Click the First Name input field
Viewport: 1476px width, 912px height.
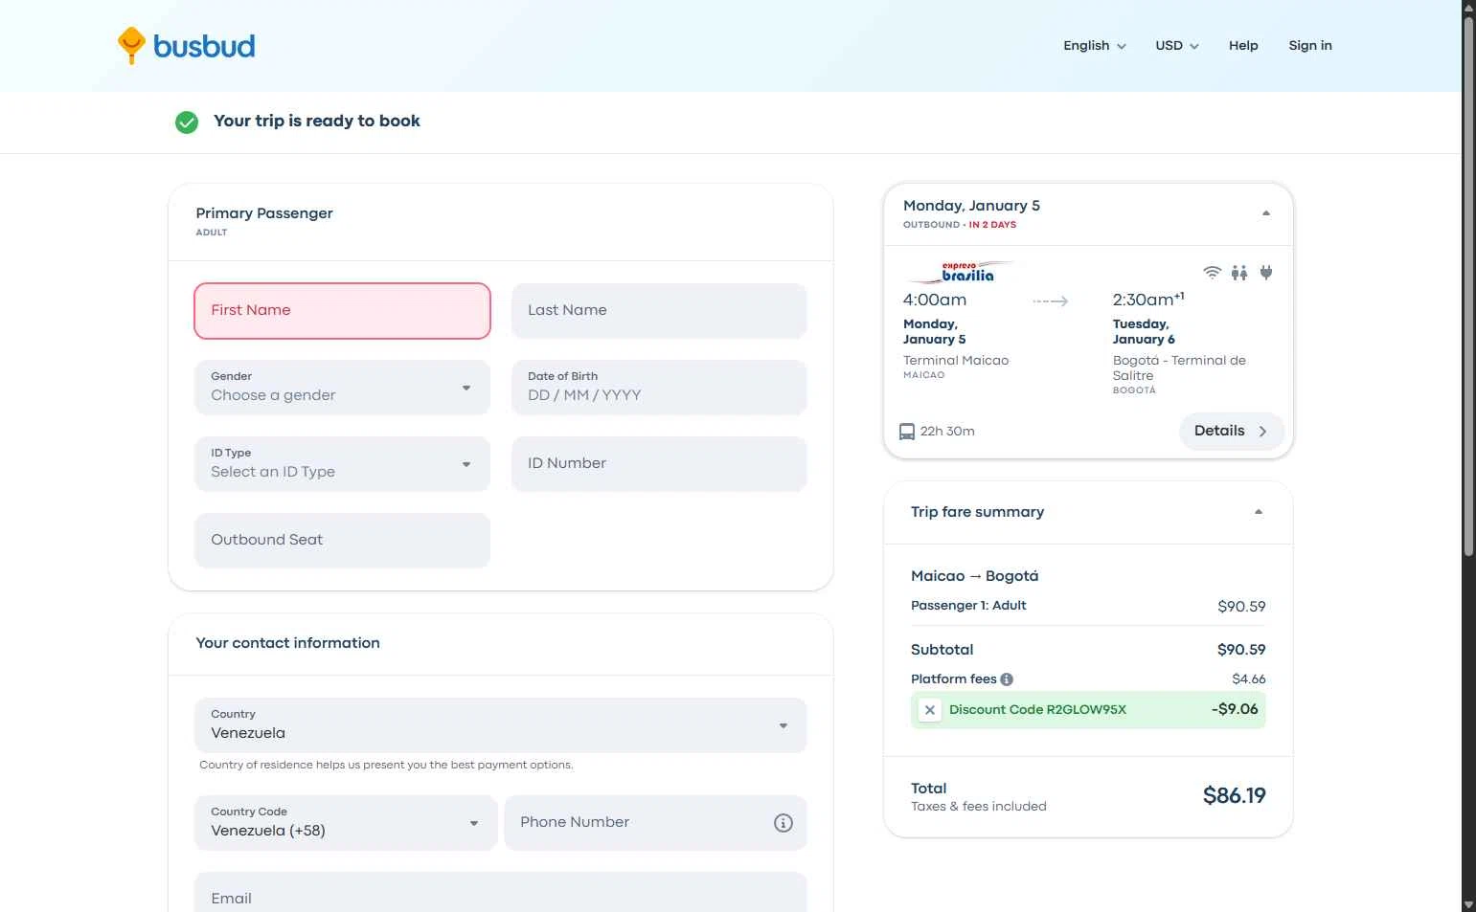pos(343,311)
